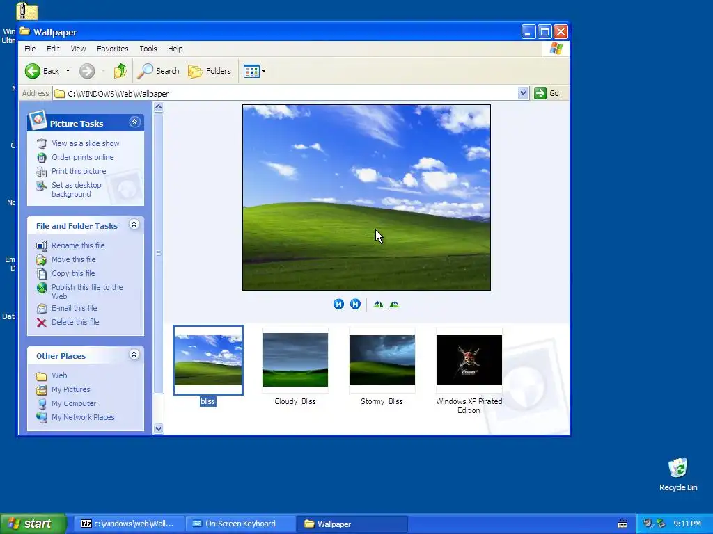The width and height of the screenshot is (713, 534).
Task: Click the Wallpaper folder icon in the title bar
Action: [24, 31]
